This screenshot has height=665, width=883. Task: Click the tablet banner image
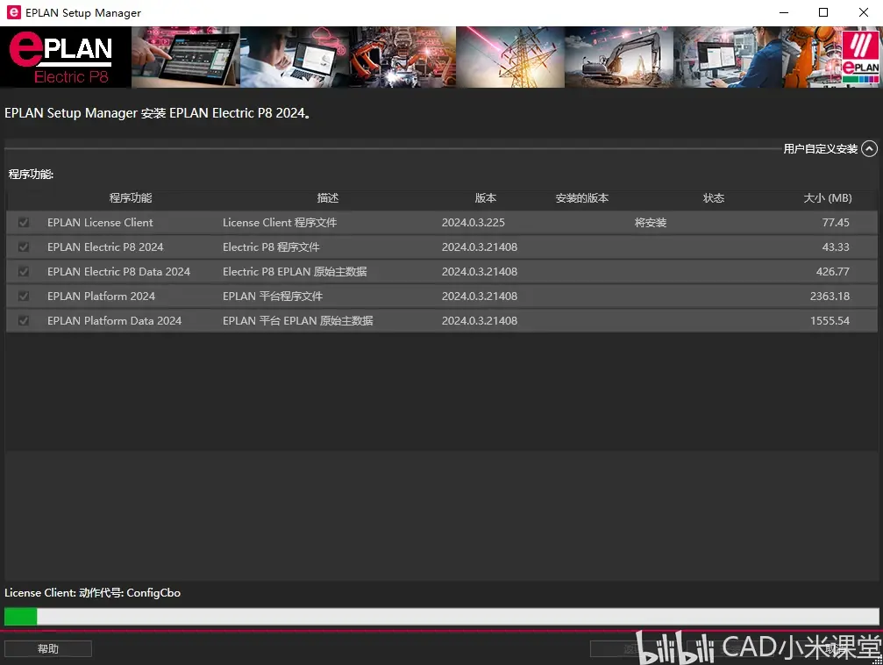(x=186, y=57)
